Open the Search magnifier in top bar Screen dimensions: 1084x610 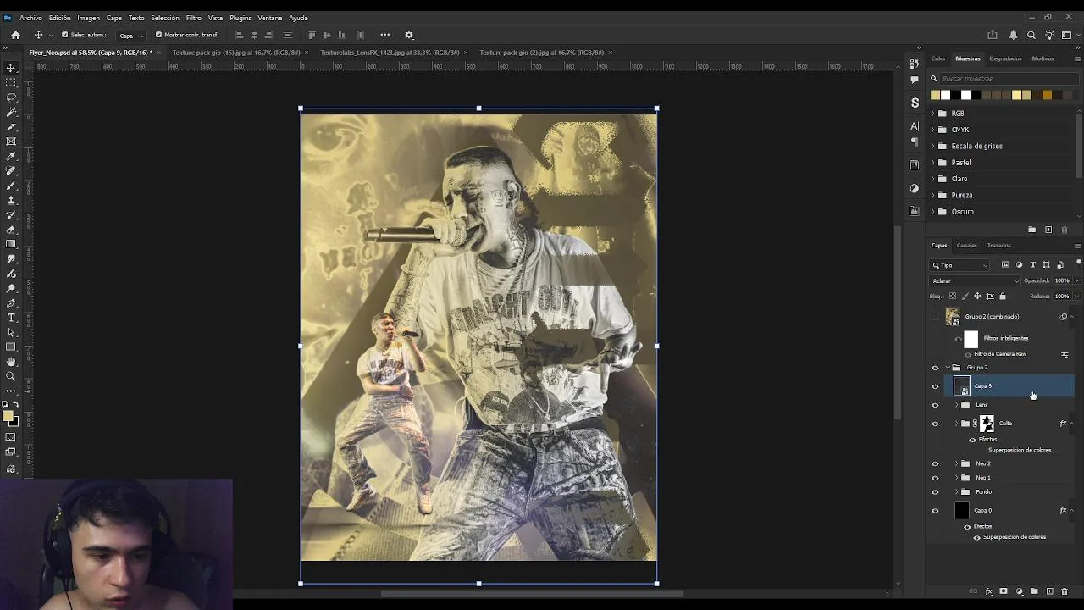click(x=1031, y=35)
